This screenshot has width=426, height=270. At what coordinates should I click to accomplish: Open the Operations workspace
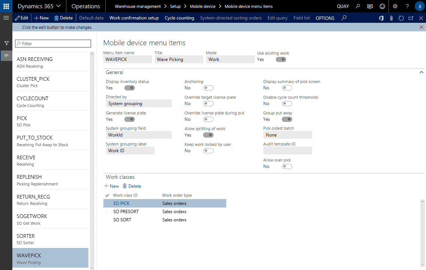pyautogui.click(x=85, y=6)
